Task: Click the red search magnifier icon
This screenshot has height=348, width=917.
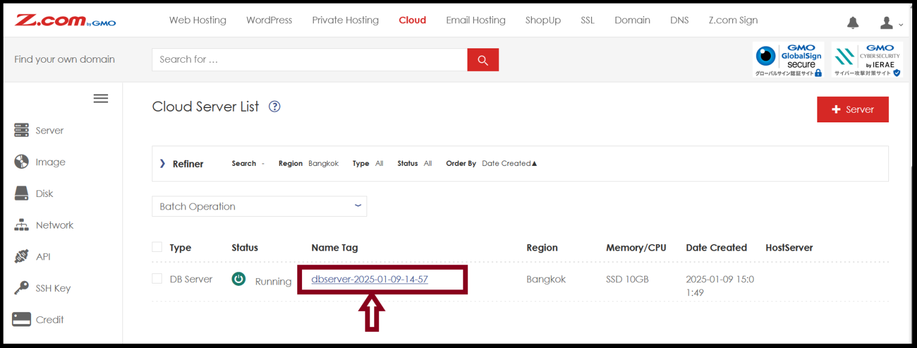Action: click(x=482, y=59)
